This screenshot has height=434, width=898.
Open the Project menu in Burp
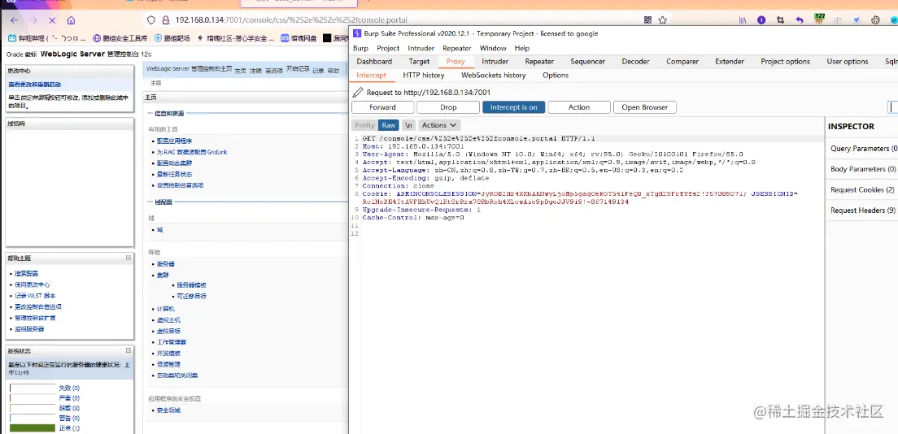[x=388, y=48]
